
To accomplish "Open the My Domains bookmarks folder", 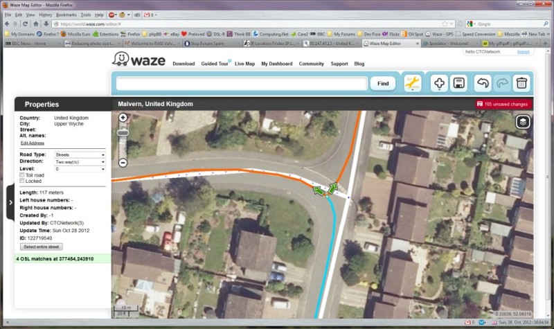I will (20, 34).
